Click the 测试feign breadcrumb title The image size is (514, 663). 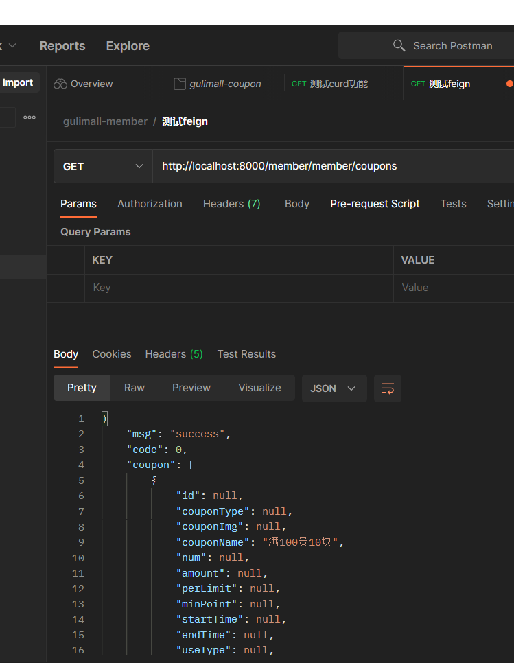tap(185, 121)
